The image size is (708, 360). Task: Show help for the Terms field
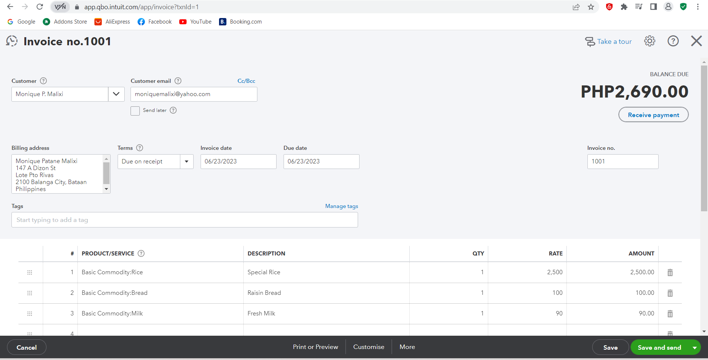[x=139, y=148]
